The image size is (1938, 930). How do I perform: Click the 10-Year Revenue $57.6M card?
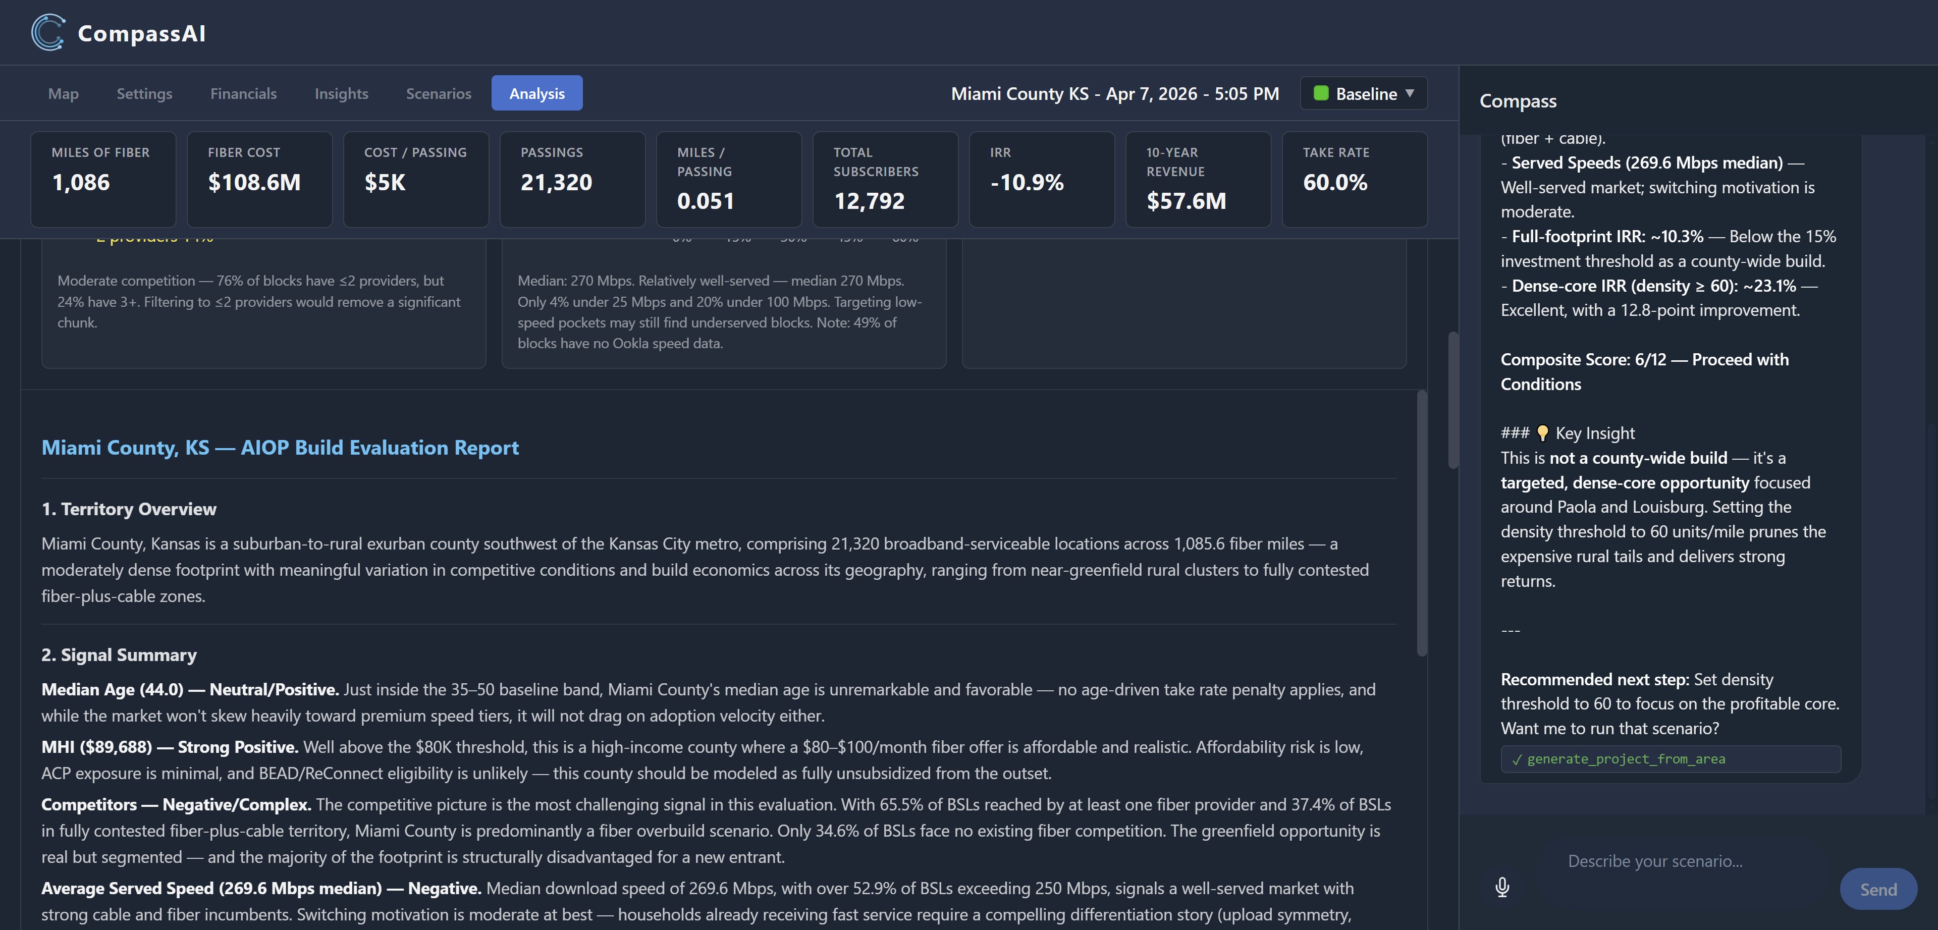click(x=1199, y=179)
